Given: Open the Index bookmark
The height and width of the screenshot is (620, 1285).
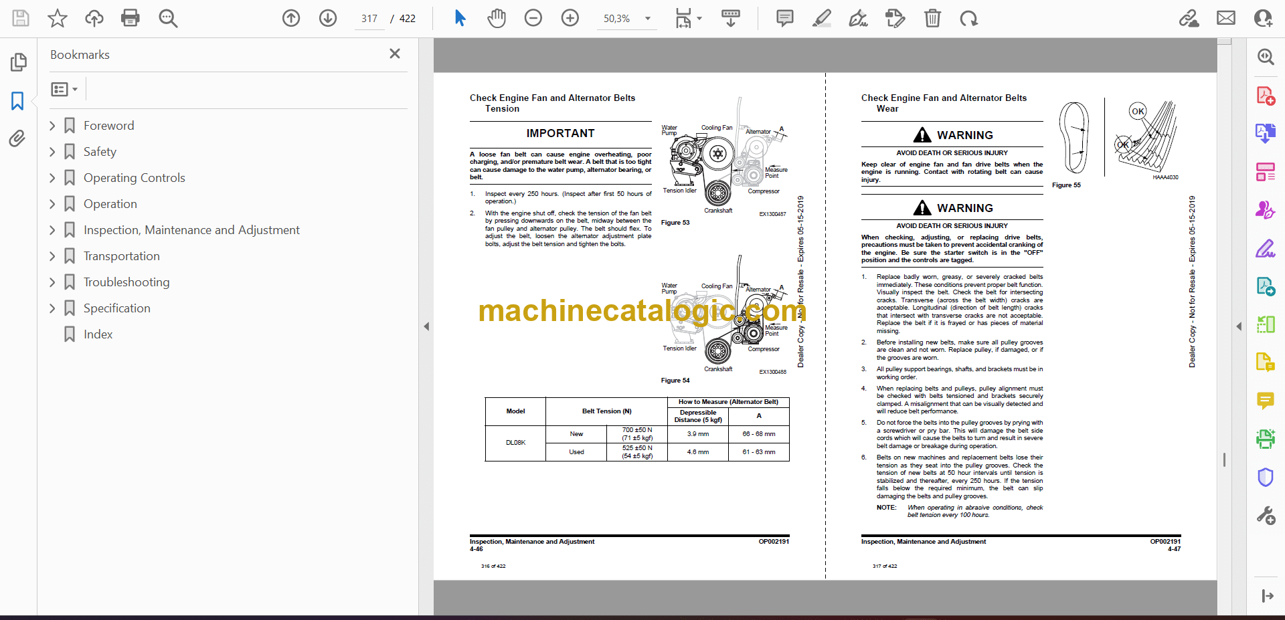Looking at the screenshot, I should (x=98, y=334).
